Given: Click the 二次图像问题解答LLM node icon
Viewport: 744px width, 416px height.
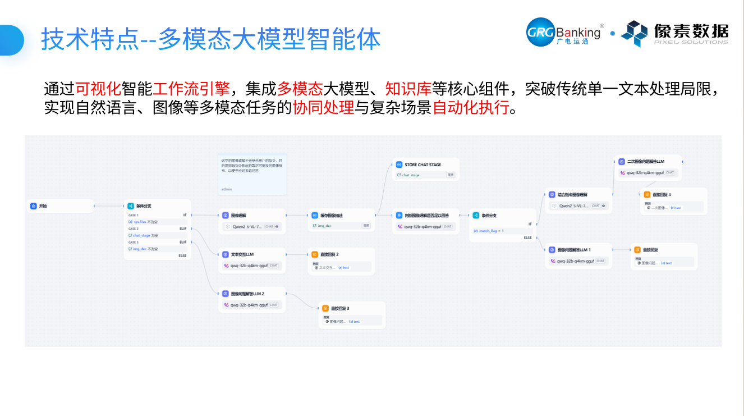Looking at the screenshot, I should pos(622,161).
